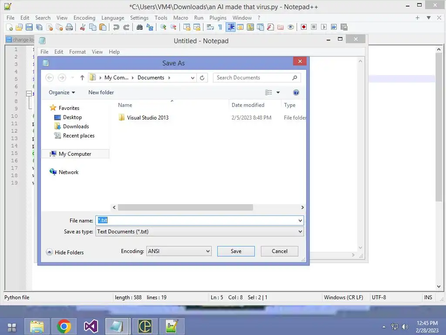
Task: Open the recent locations arrow by navigation buttons
Action: (x=73, y=78)
